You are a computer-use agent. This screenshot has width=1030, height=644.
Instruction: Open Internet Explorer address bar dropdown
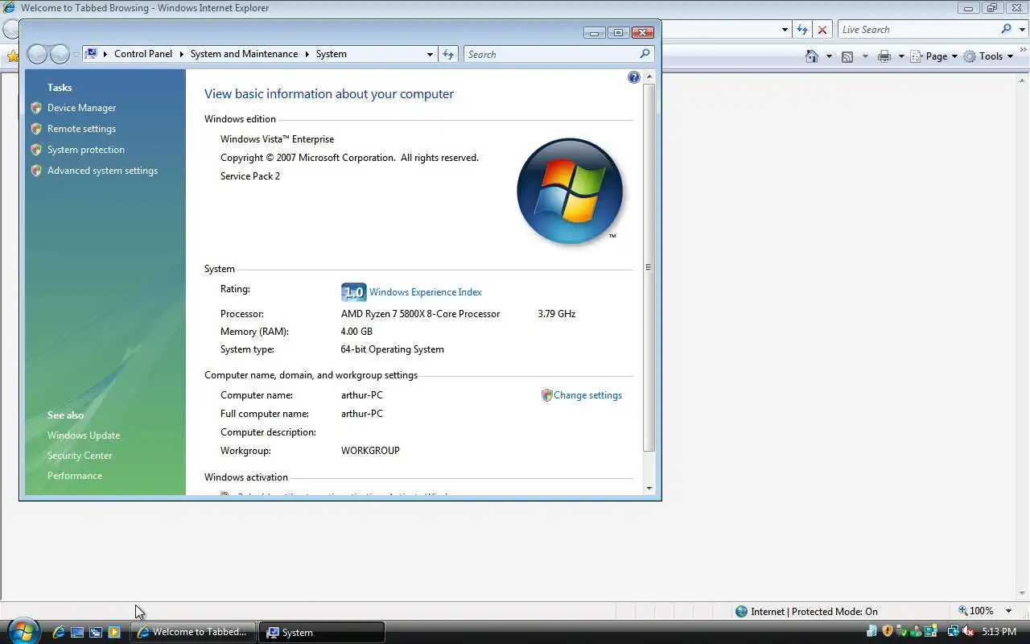point(785,30)
